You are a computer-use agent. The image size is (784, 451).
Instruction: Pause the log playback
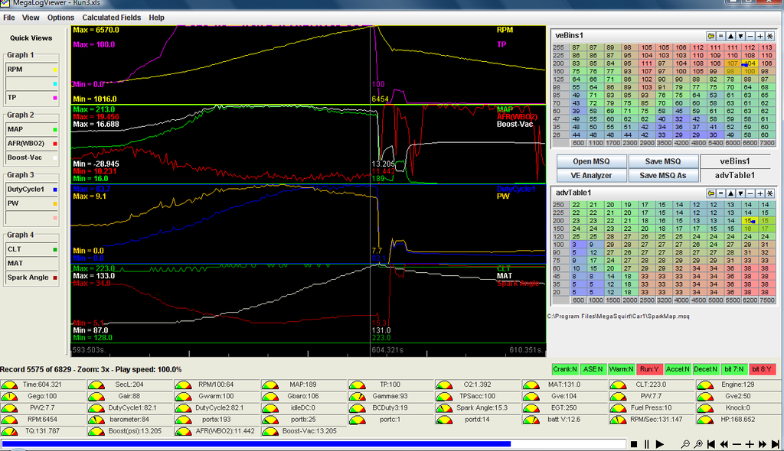(648, 444)
